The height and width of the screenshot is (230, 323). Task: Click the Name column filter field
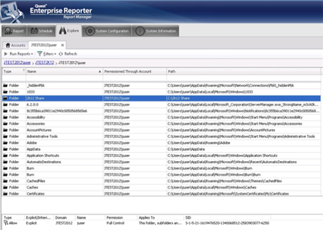tap(64, 78)
